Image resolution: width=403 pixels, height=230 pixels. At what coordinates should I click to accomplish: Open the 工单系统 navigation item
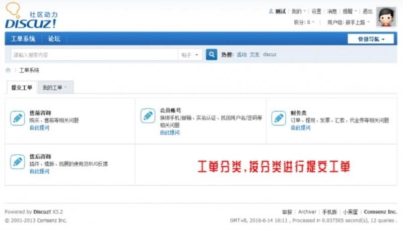23,39
